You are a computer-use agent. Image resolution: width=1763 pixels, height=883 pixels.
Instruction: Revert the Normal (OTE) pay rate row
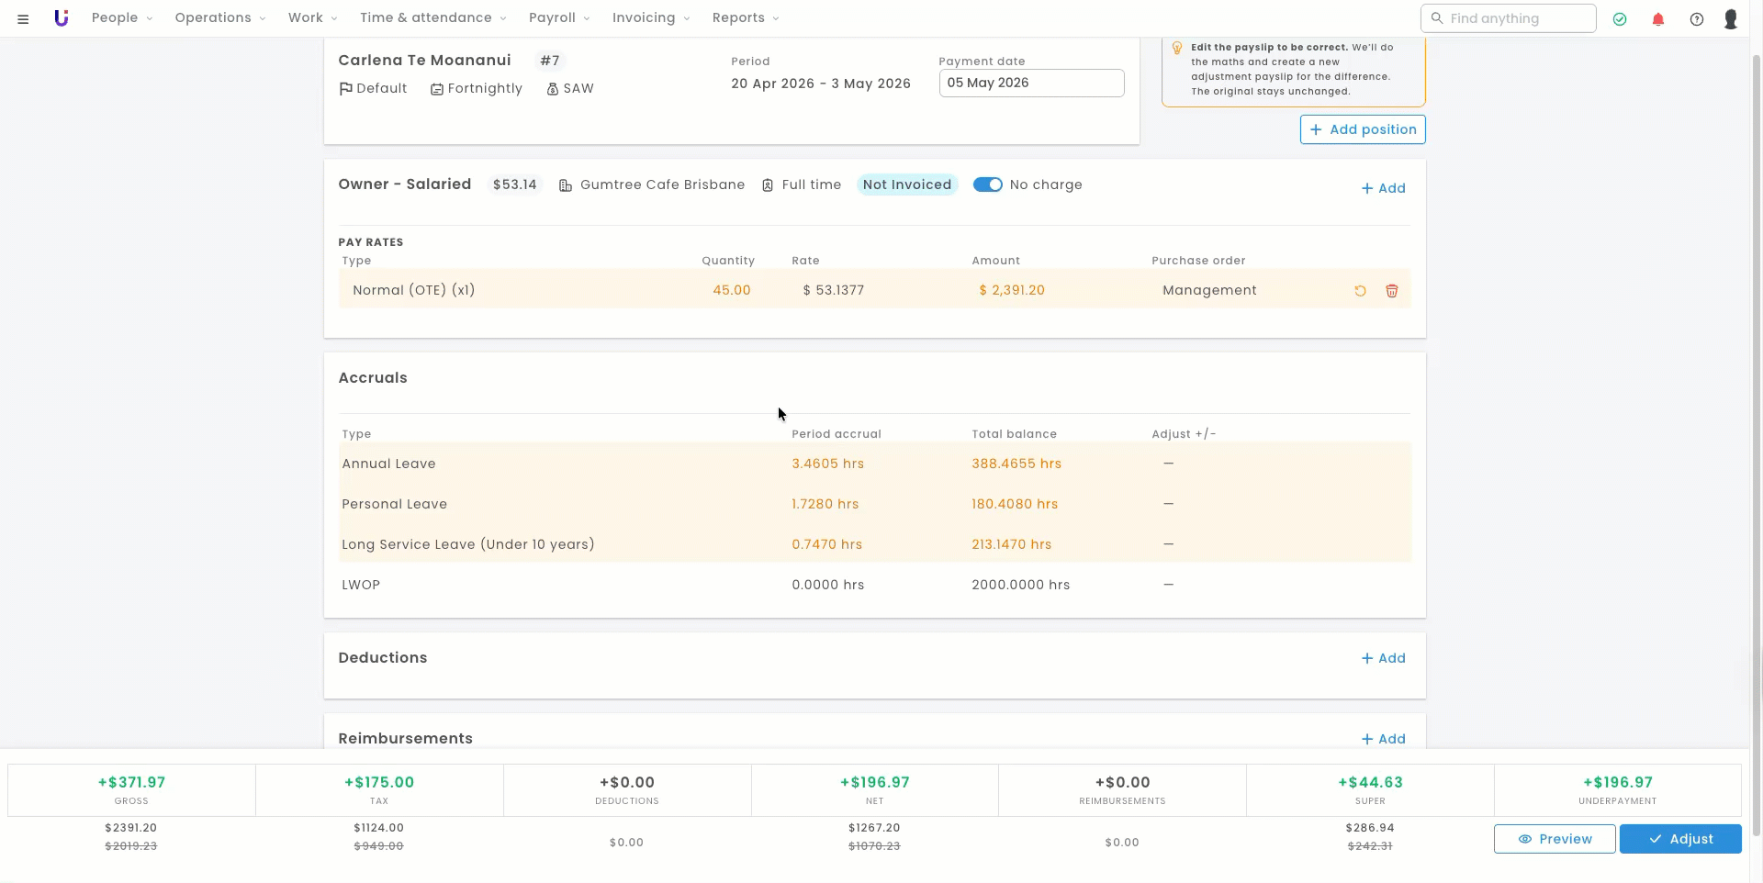1360,291
